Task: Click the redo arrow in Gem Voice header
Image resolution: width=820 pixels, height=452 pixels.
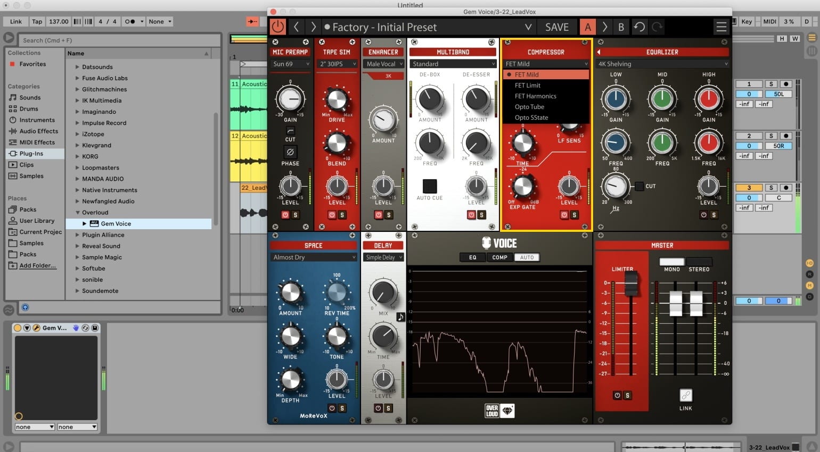Action: (x=658, y=27)
